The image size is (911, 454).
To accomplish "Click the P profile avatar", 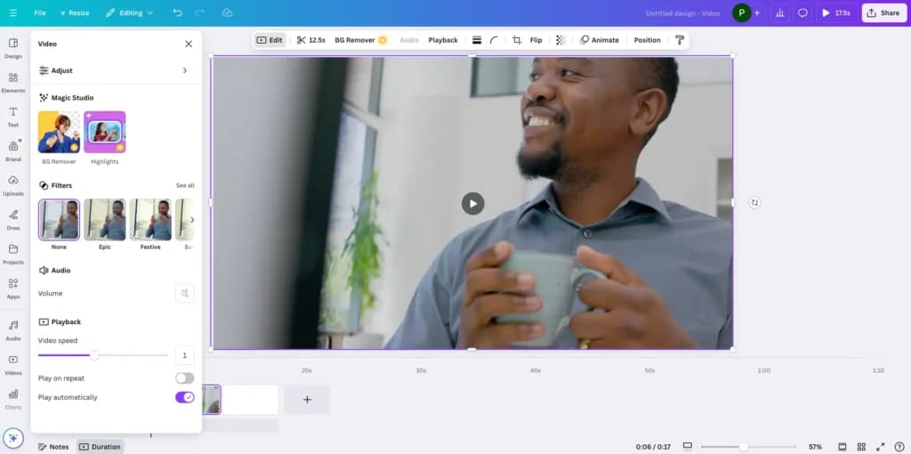I will (741, 12).
